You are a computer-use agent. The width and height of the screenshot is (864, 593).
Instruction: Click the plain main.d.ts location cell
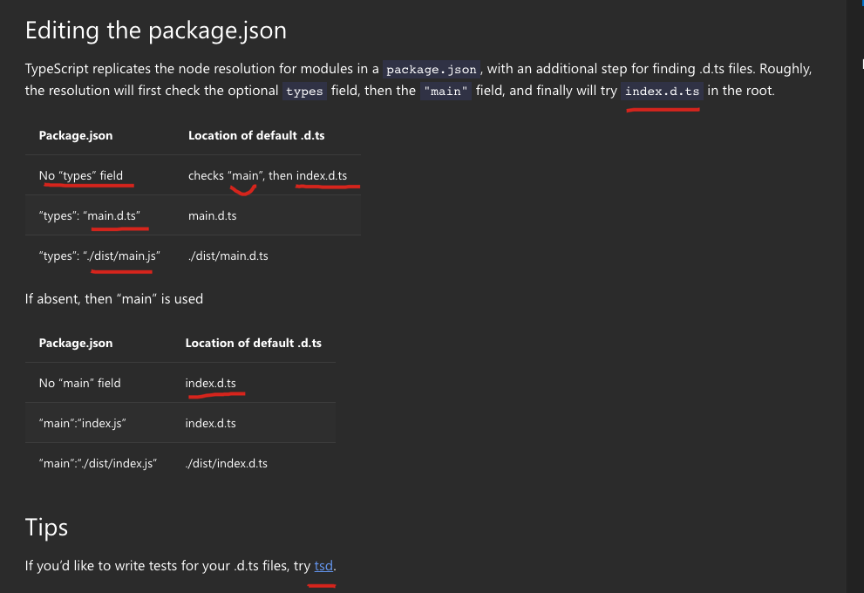(213, 215)
